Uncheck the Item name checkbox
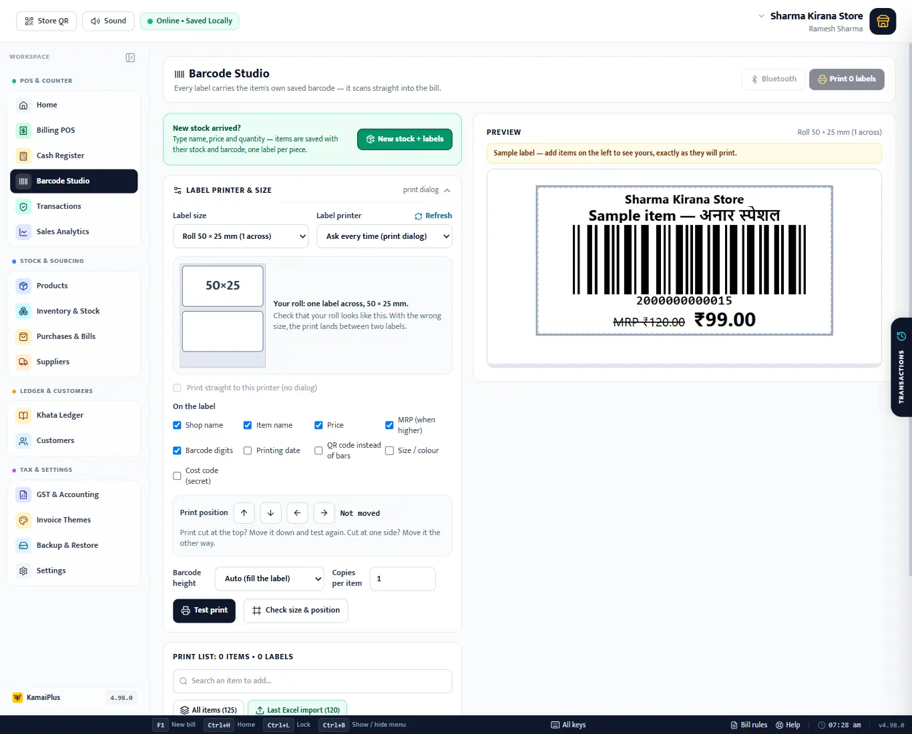The image size is (912, 734). point(248,425)
